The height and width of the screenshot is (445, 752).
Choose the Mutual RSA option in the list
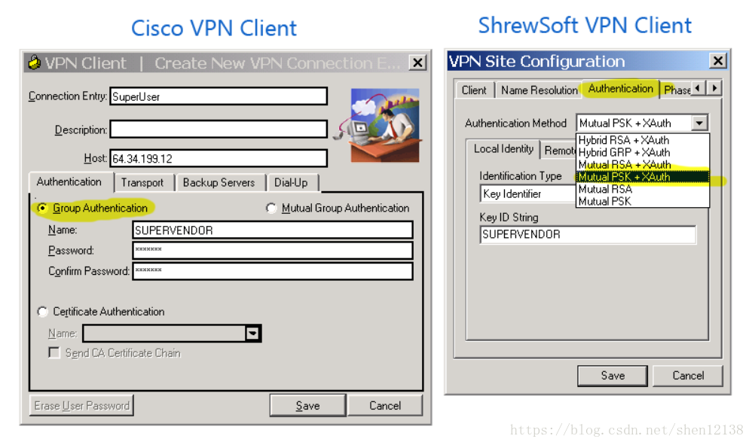[x=642, y=189]
